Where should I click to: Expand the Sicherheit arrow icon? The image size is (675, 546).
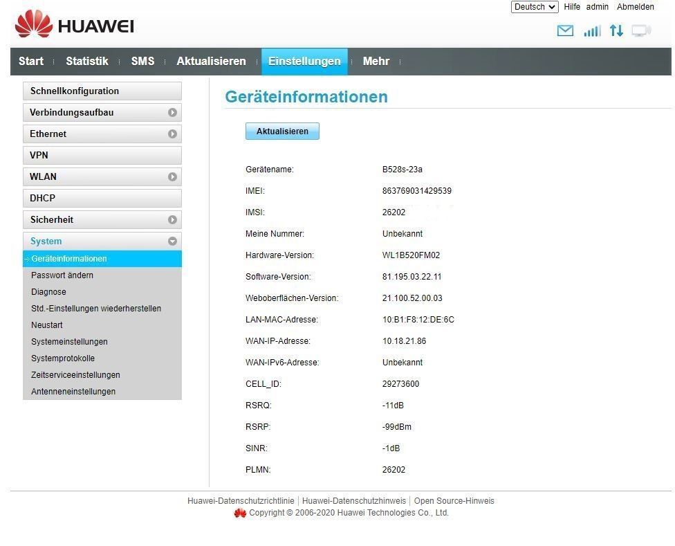coord(172,219)
